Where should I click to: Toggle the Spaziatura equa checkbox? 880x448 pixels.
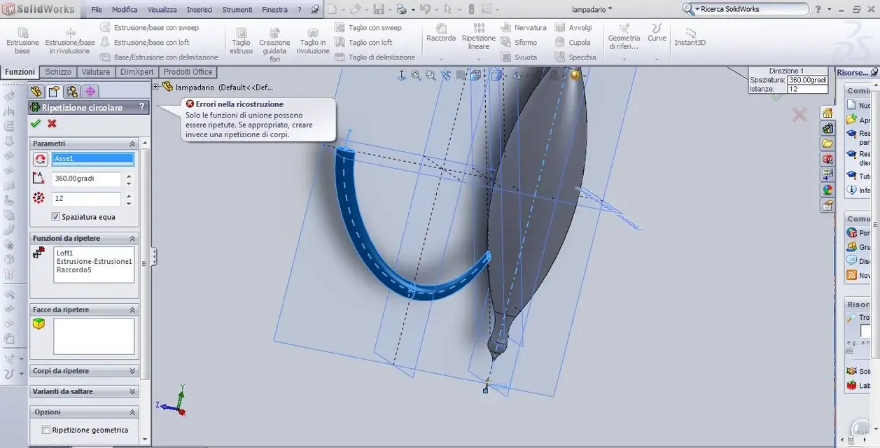coord(56,217)
